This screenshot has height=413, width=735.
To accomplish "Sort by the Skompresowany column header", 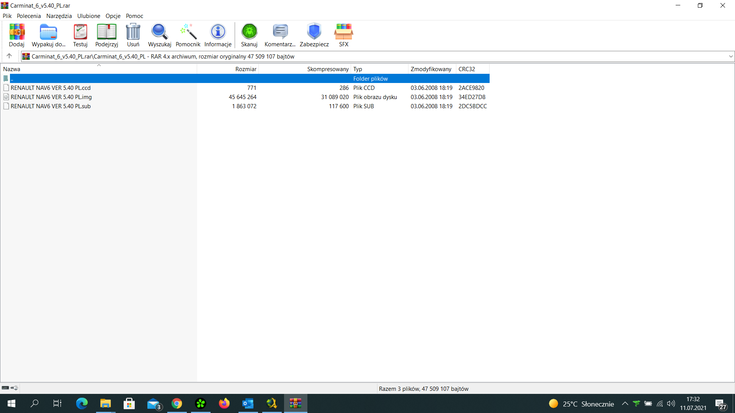I will [x=305, y=69].
